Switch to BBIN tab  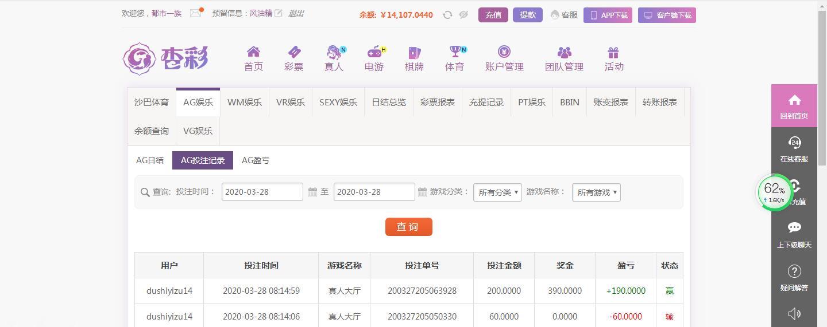coord(570,102)
